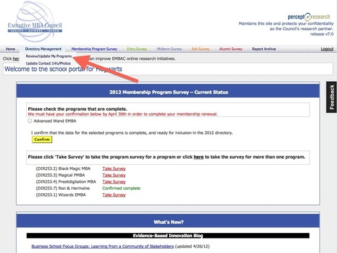Open the Membership Program Survey menu
This screenshot has width=337, height=253.
click(x=94, y=49)
